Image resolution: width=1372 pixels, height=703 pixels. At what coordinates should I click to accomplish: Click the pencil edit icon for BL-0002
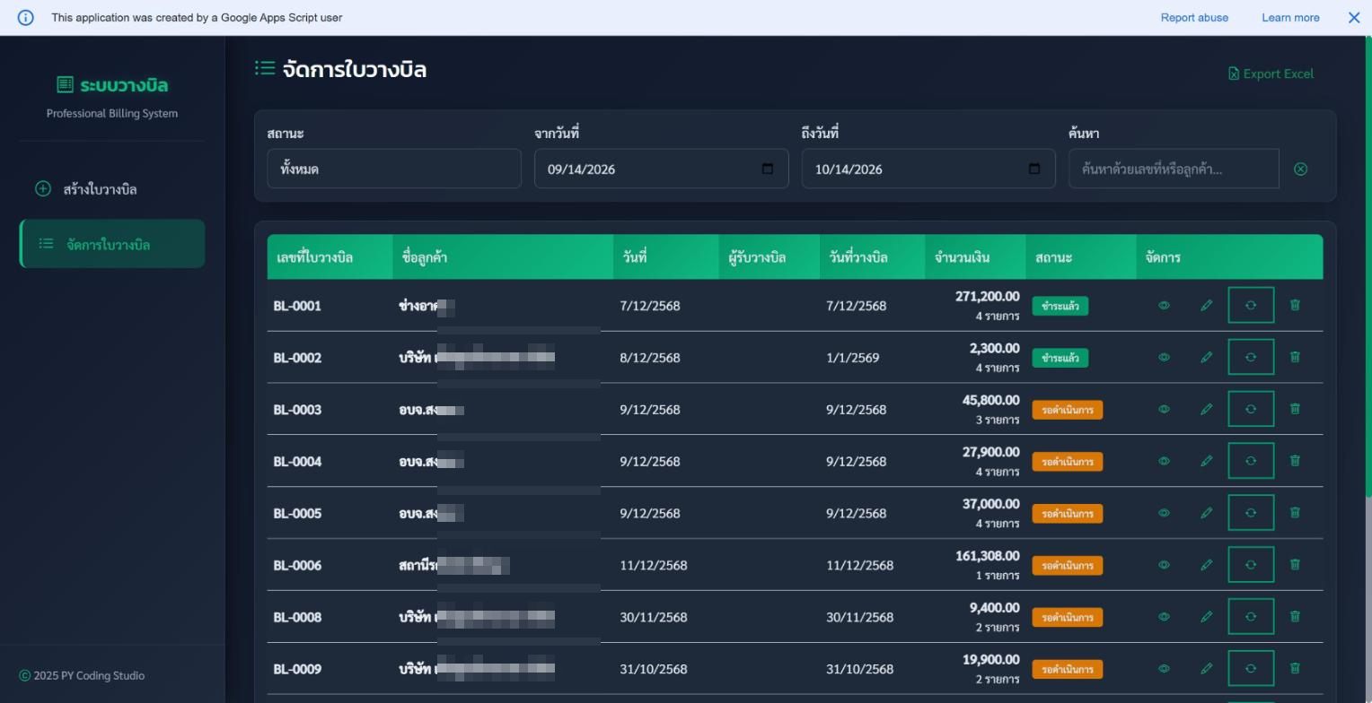(x=1206, y=357)
